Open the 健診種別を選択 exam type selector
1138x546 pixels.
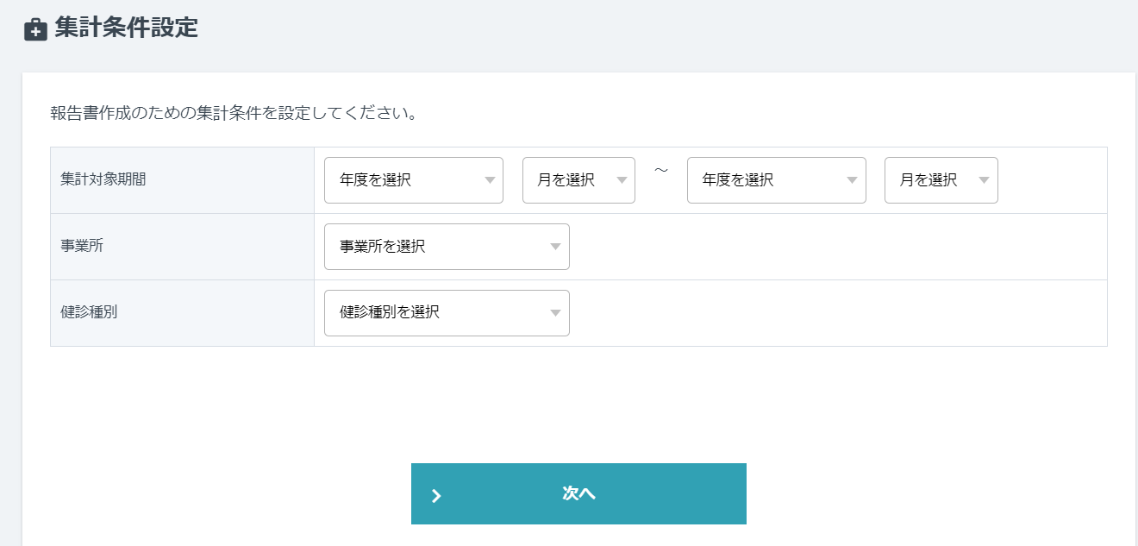tap(447, 313)
